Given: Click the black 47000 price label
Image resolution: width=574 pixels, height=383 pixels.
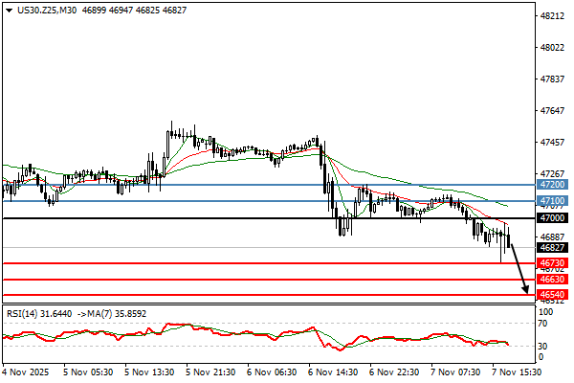Looking at the screenshot, I should tap(551, 218).
